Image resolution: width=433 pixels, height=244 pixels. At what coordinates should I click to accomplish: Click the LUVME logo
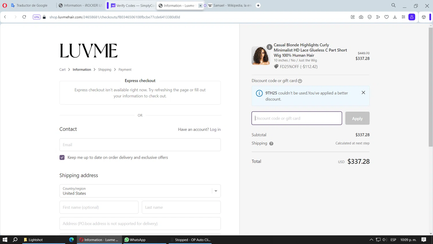(88, 51)
